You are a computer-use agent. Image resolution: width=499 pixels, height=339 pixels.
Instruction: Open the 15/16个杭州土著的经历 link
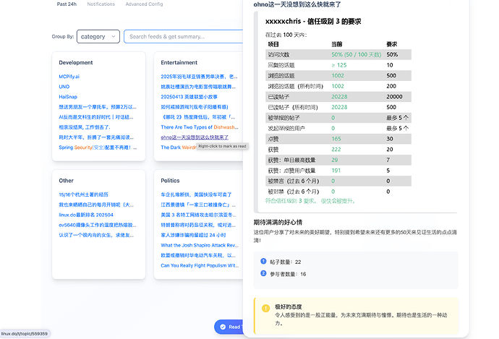click(x=83, y=194)
